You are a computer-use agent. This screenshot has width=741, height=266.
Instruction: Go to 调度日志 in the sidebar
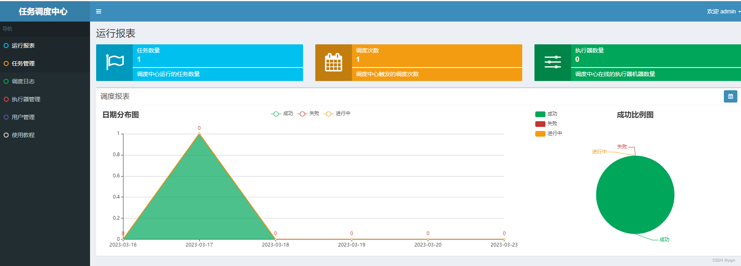(x=45, y=81)
